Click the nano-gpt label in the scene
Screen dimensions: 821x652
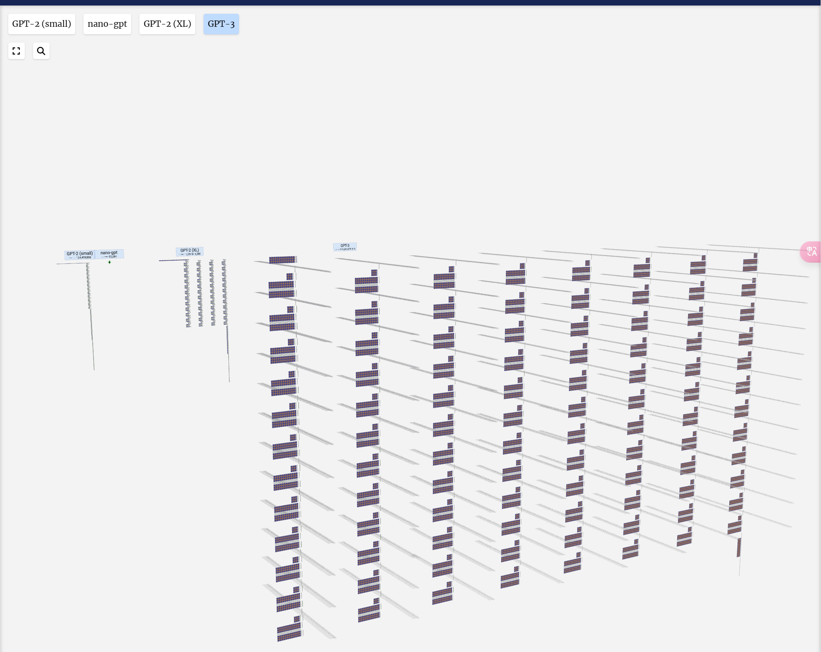[109, 254]
